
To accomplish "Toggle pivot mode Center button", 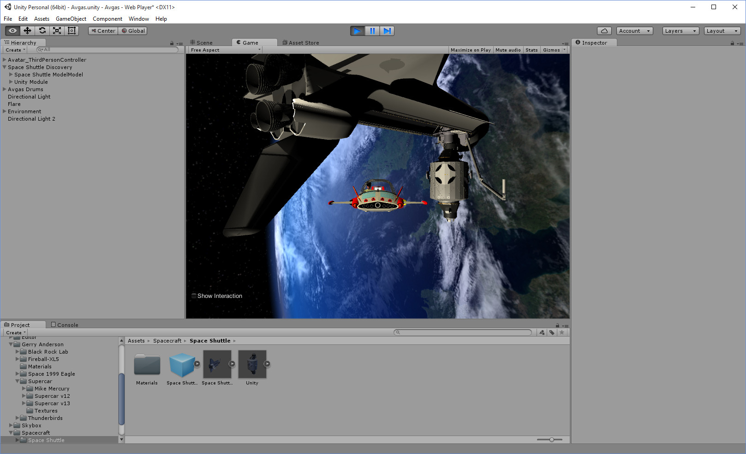I will coord(103,31).
